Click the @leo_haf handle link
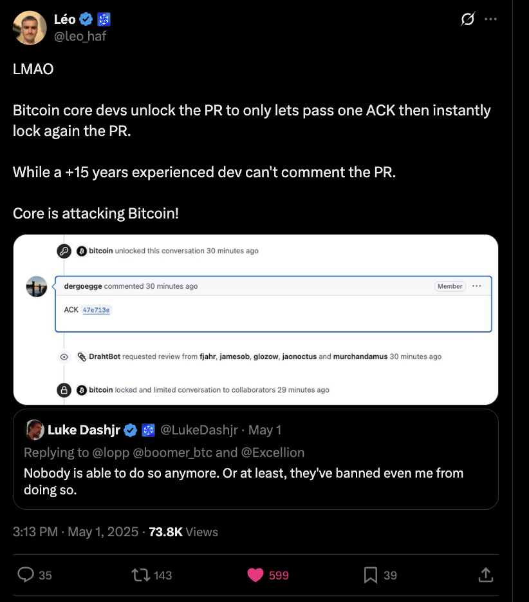Screen dimensions: 529x602 pos(80,36)
